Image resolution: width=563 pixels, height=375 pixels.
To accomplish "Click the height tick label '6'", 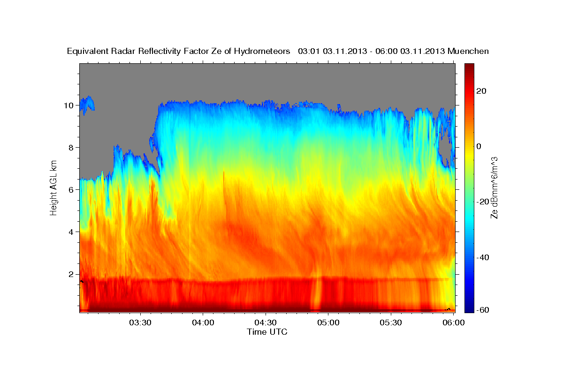I will coord(71,190).
